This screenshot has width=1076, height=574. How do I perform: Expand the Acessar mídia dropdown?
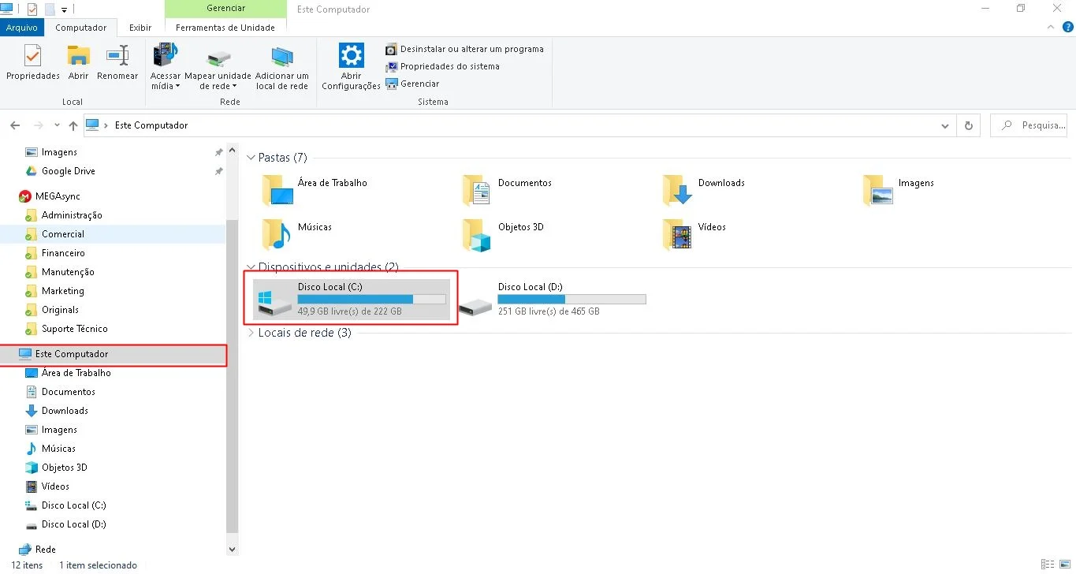point(166,86)
